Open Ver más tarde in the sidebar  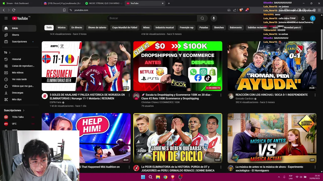pos(19,79)
